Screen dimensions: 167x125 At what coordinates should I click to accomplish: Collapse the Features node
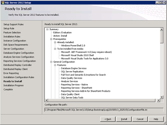coord(55,65)
